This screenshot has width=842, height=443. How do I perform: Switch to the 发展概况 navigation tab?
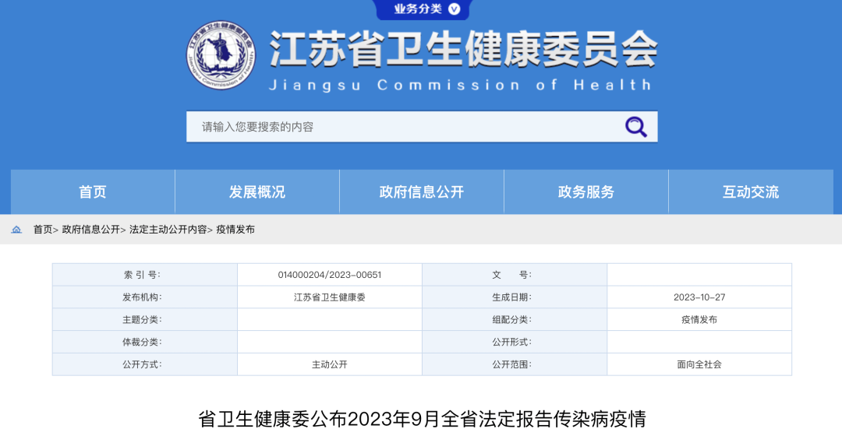[x=257, y=192]
